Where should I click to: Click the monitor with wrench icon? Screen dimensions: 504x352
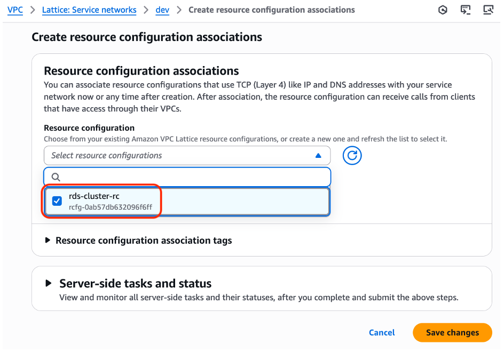click(x=487, y=10)
